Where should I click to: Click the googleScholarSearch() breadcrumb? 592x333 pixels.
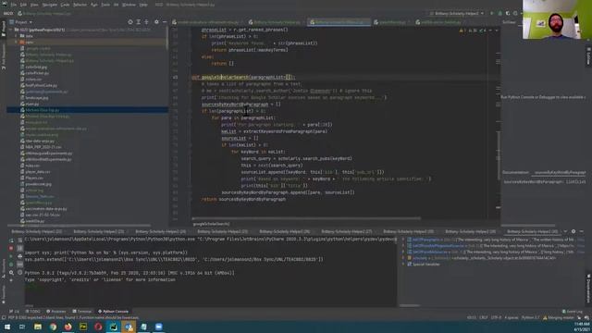[x=211, y=224]
